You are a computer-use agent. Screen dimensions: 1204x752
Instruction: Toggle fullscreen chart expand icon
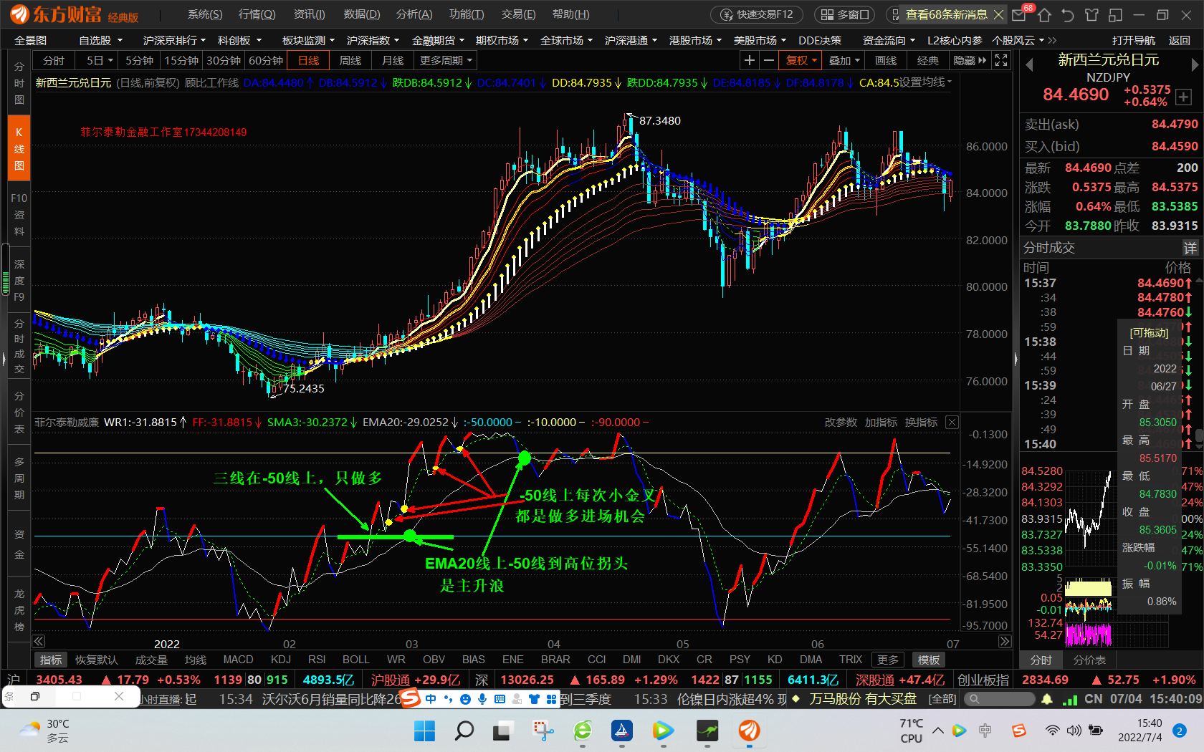click(1001, 61)
